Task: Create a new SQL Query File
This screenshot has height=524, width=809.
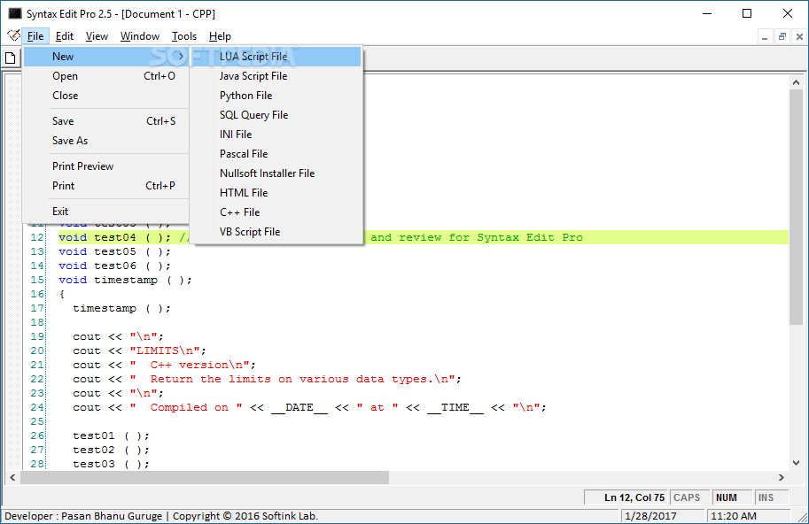Action: pos(276,115)
